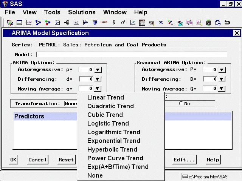Click the p=05 toolbar icon
Screen dimensions: 242x181
pos(104,23)
